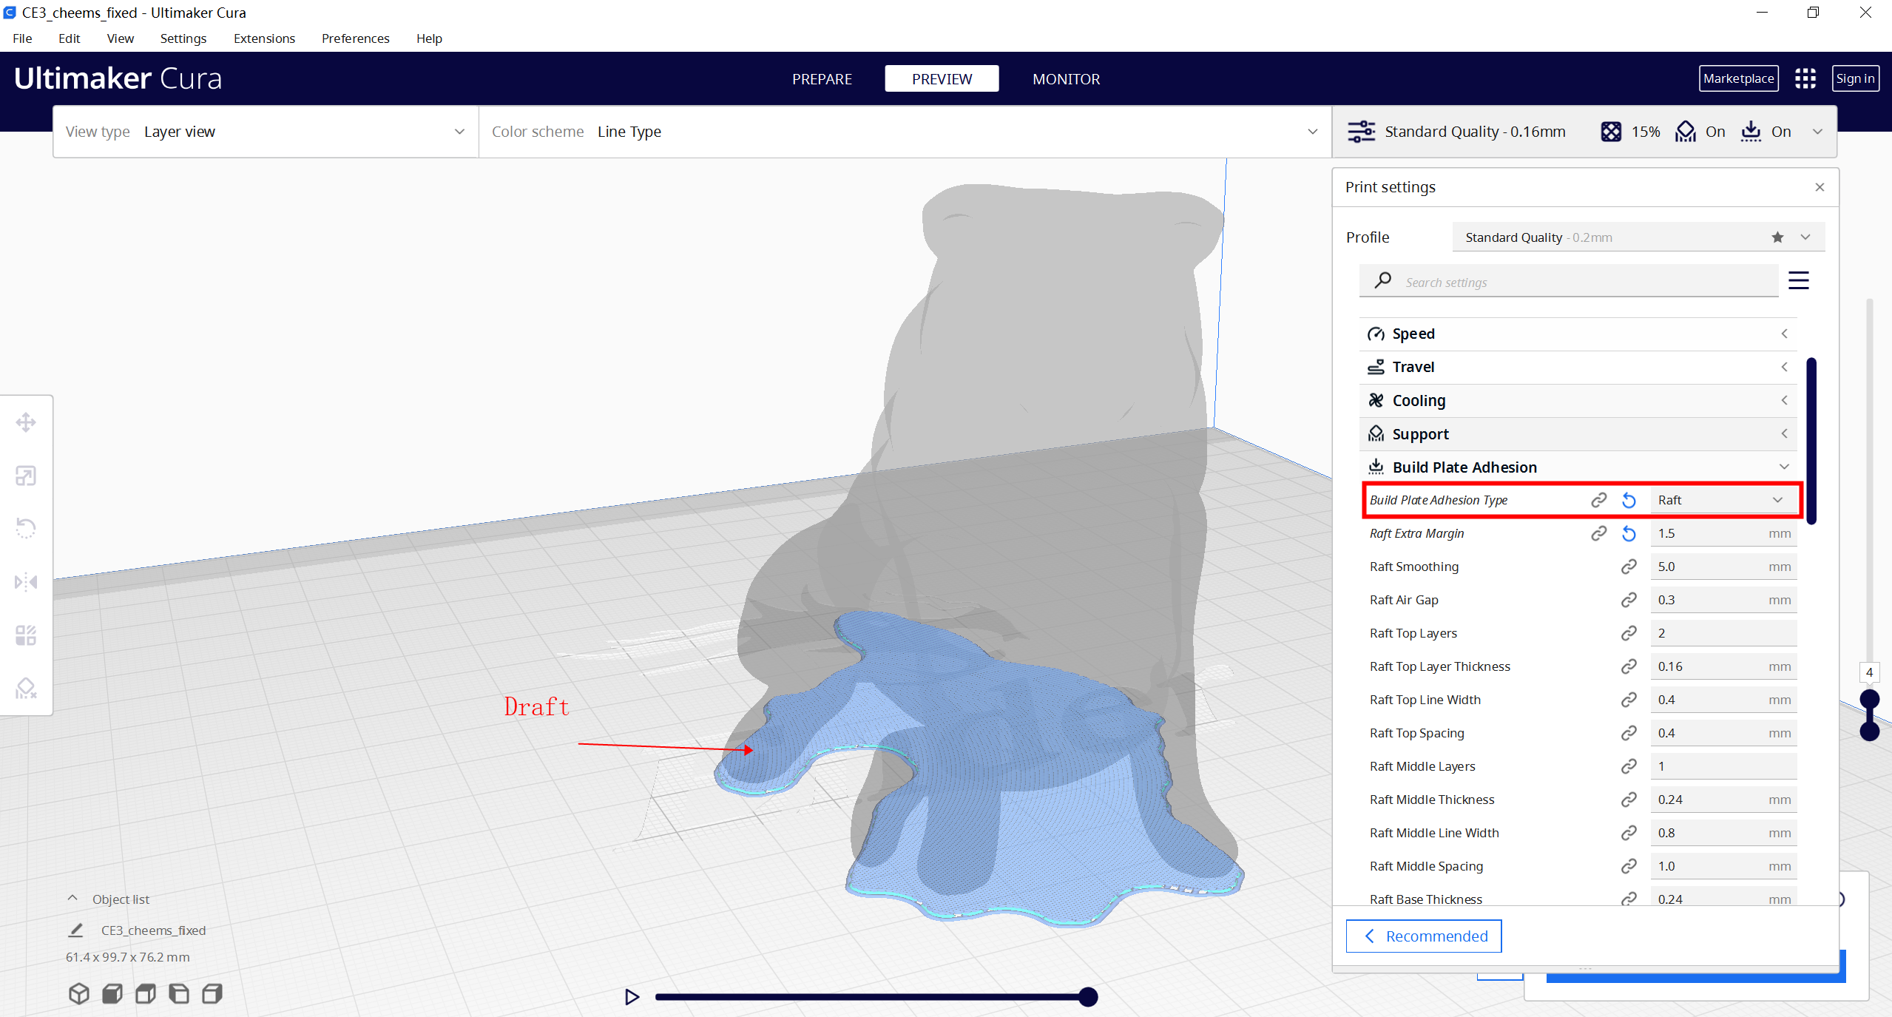Image resolution: width=1892 pixels, height=1017 pixels.
Task: Switch to the PREPARE stage
Action: 822,79
